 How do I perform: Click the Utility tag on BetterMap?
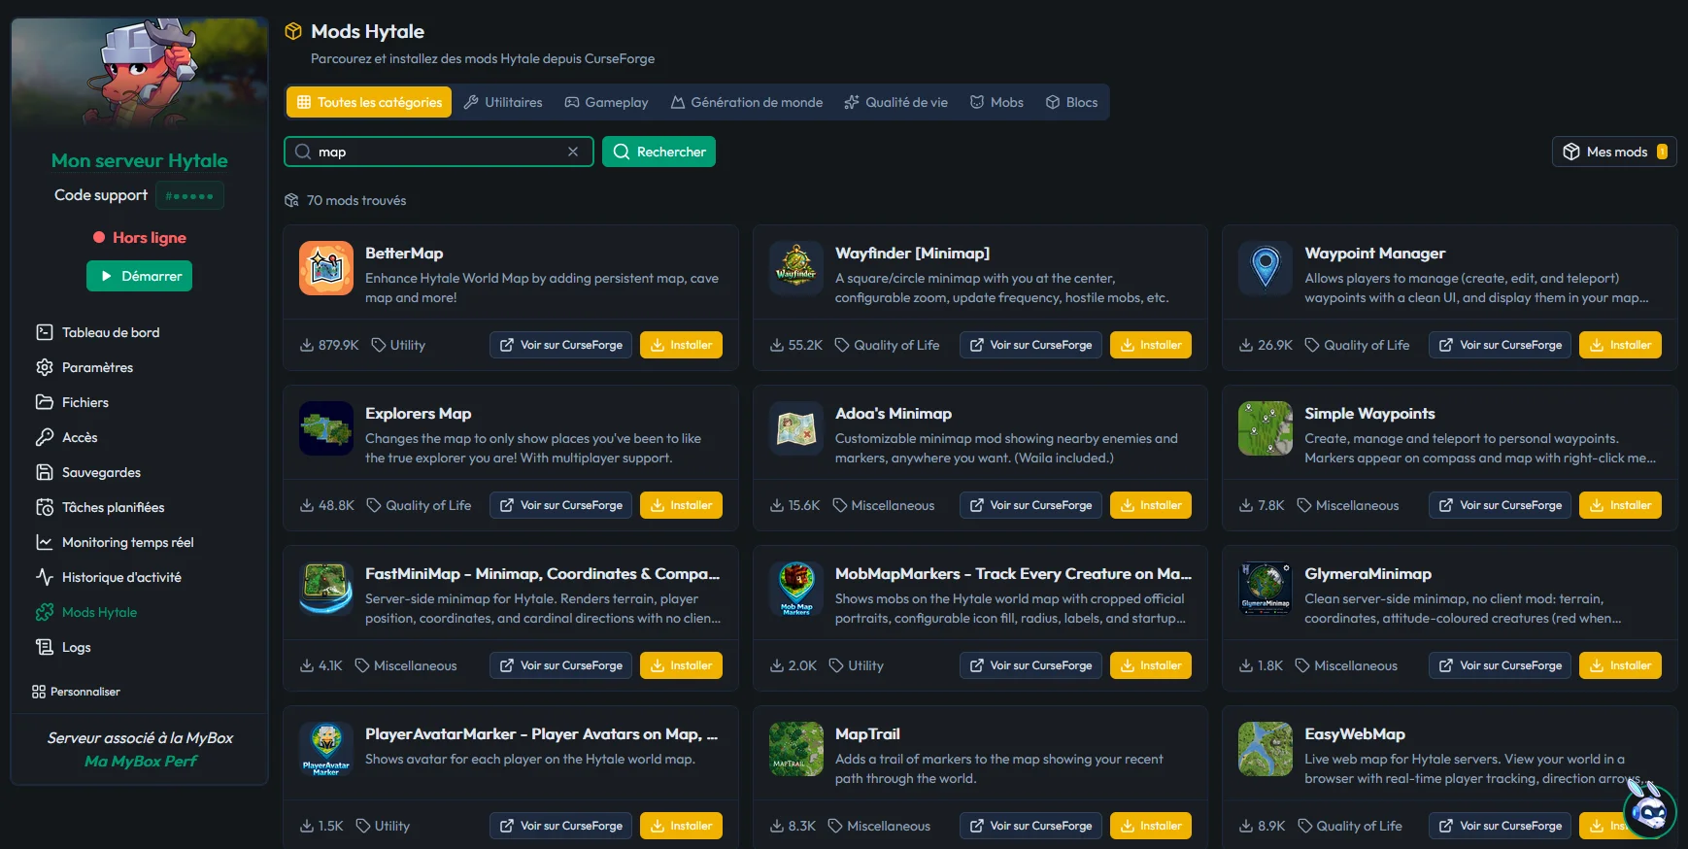coord(398,345)
